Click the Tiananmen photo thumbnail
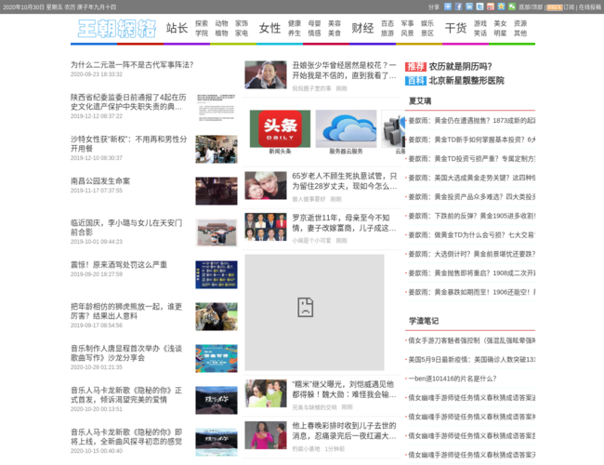604x465 pixels. (x=217, y=232)
